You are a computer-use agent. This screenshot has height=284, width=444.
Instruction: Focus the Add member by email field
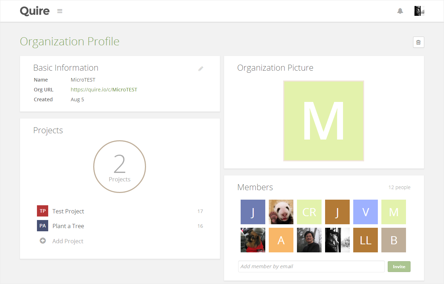[x=311, y=266]
